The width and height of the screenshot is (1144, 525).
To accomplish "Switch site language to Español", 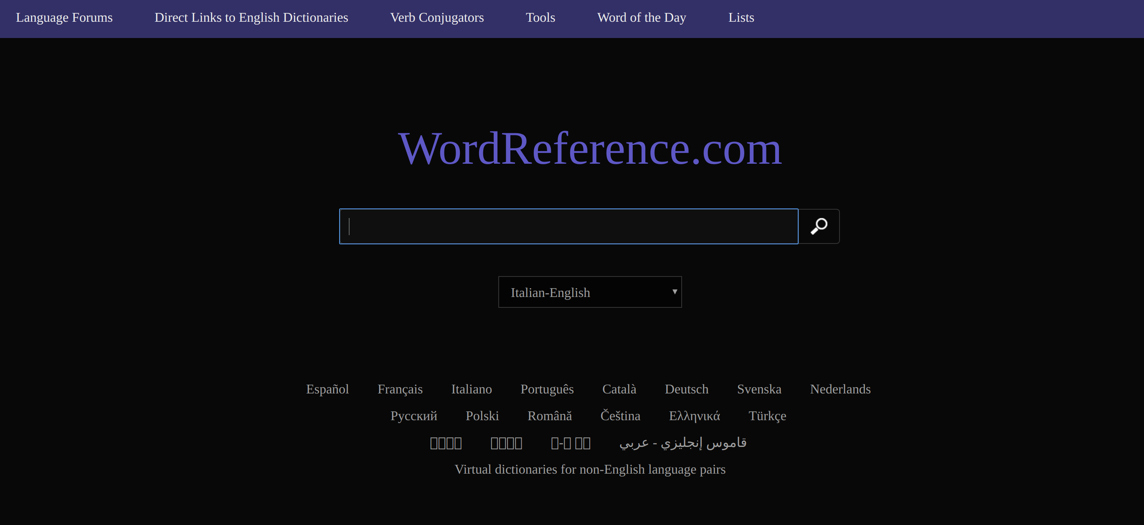I will point(328,389).
